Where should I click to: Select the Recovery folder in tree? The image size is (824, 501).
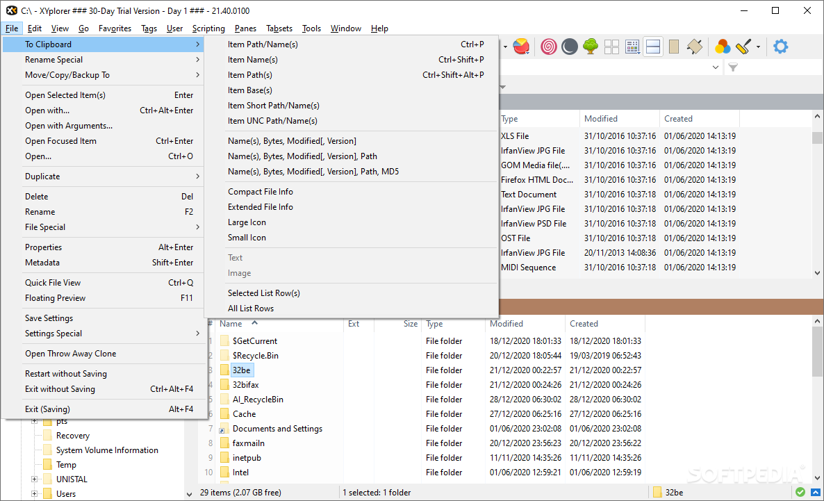click(72, 435)
